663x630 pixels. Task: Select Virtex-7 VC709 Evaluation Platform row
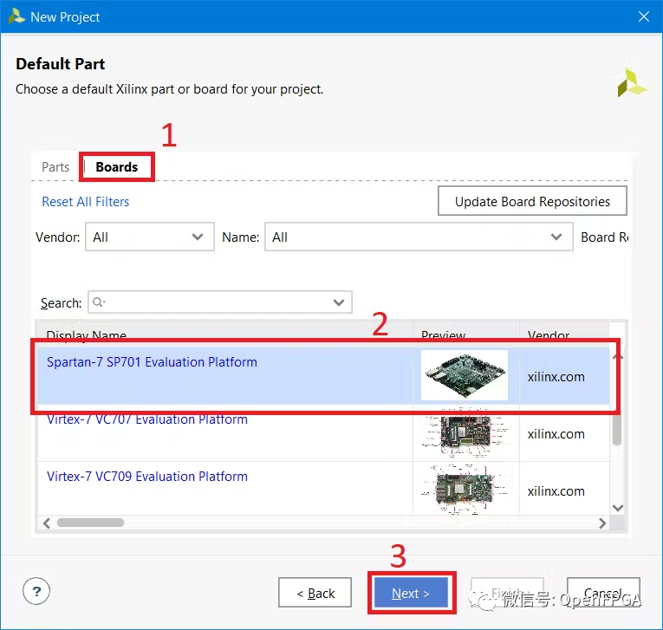point(323,490)
